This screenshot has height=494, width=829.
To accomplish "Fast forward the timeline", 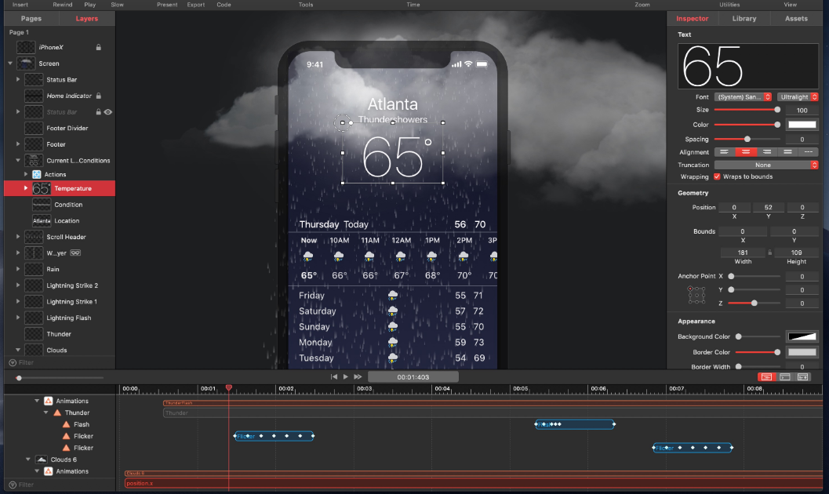I will pos(358,376).
